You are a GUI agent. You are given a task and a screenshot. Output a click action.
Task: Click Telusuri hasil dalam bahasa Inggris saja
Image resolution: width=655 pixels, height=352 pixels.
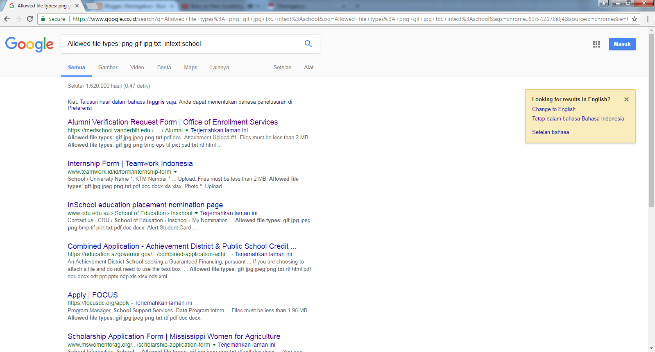128,102
